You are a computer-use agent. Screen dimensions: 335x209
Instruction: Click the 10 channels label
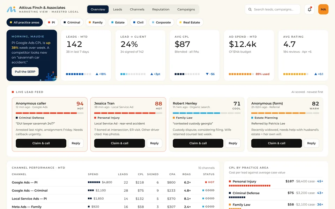click(206, 168)
